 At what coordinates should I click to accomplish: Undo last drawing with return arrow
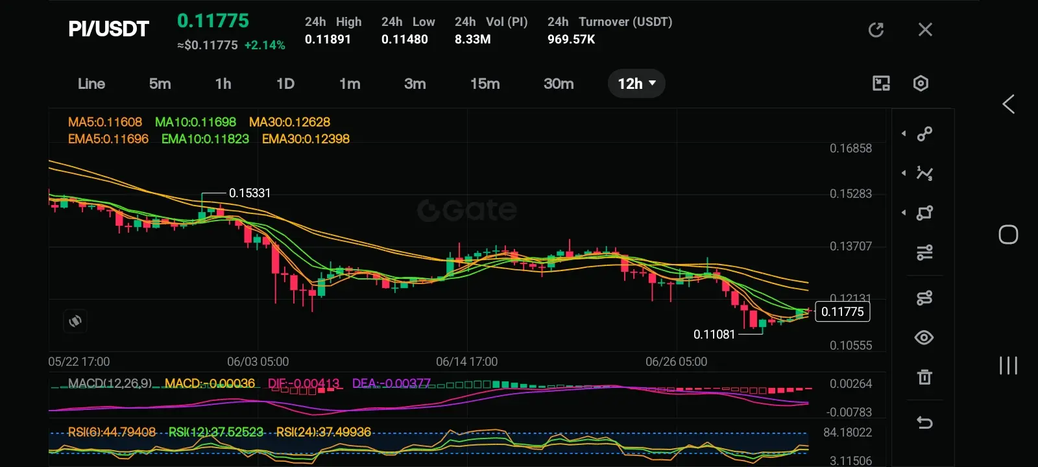point(924,423)
